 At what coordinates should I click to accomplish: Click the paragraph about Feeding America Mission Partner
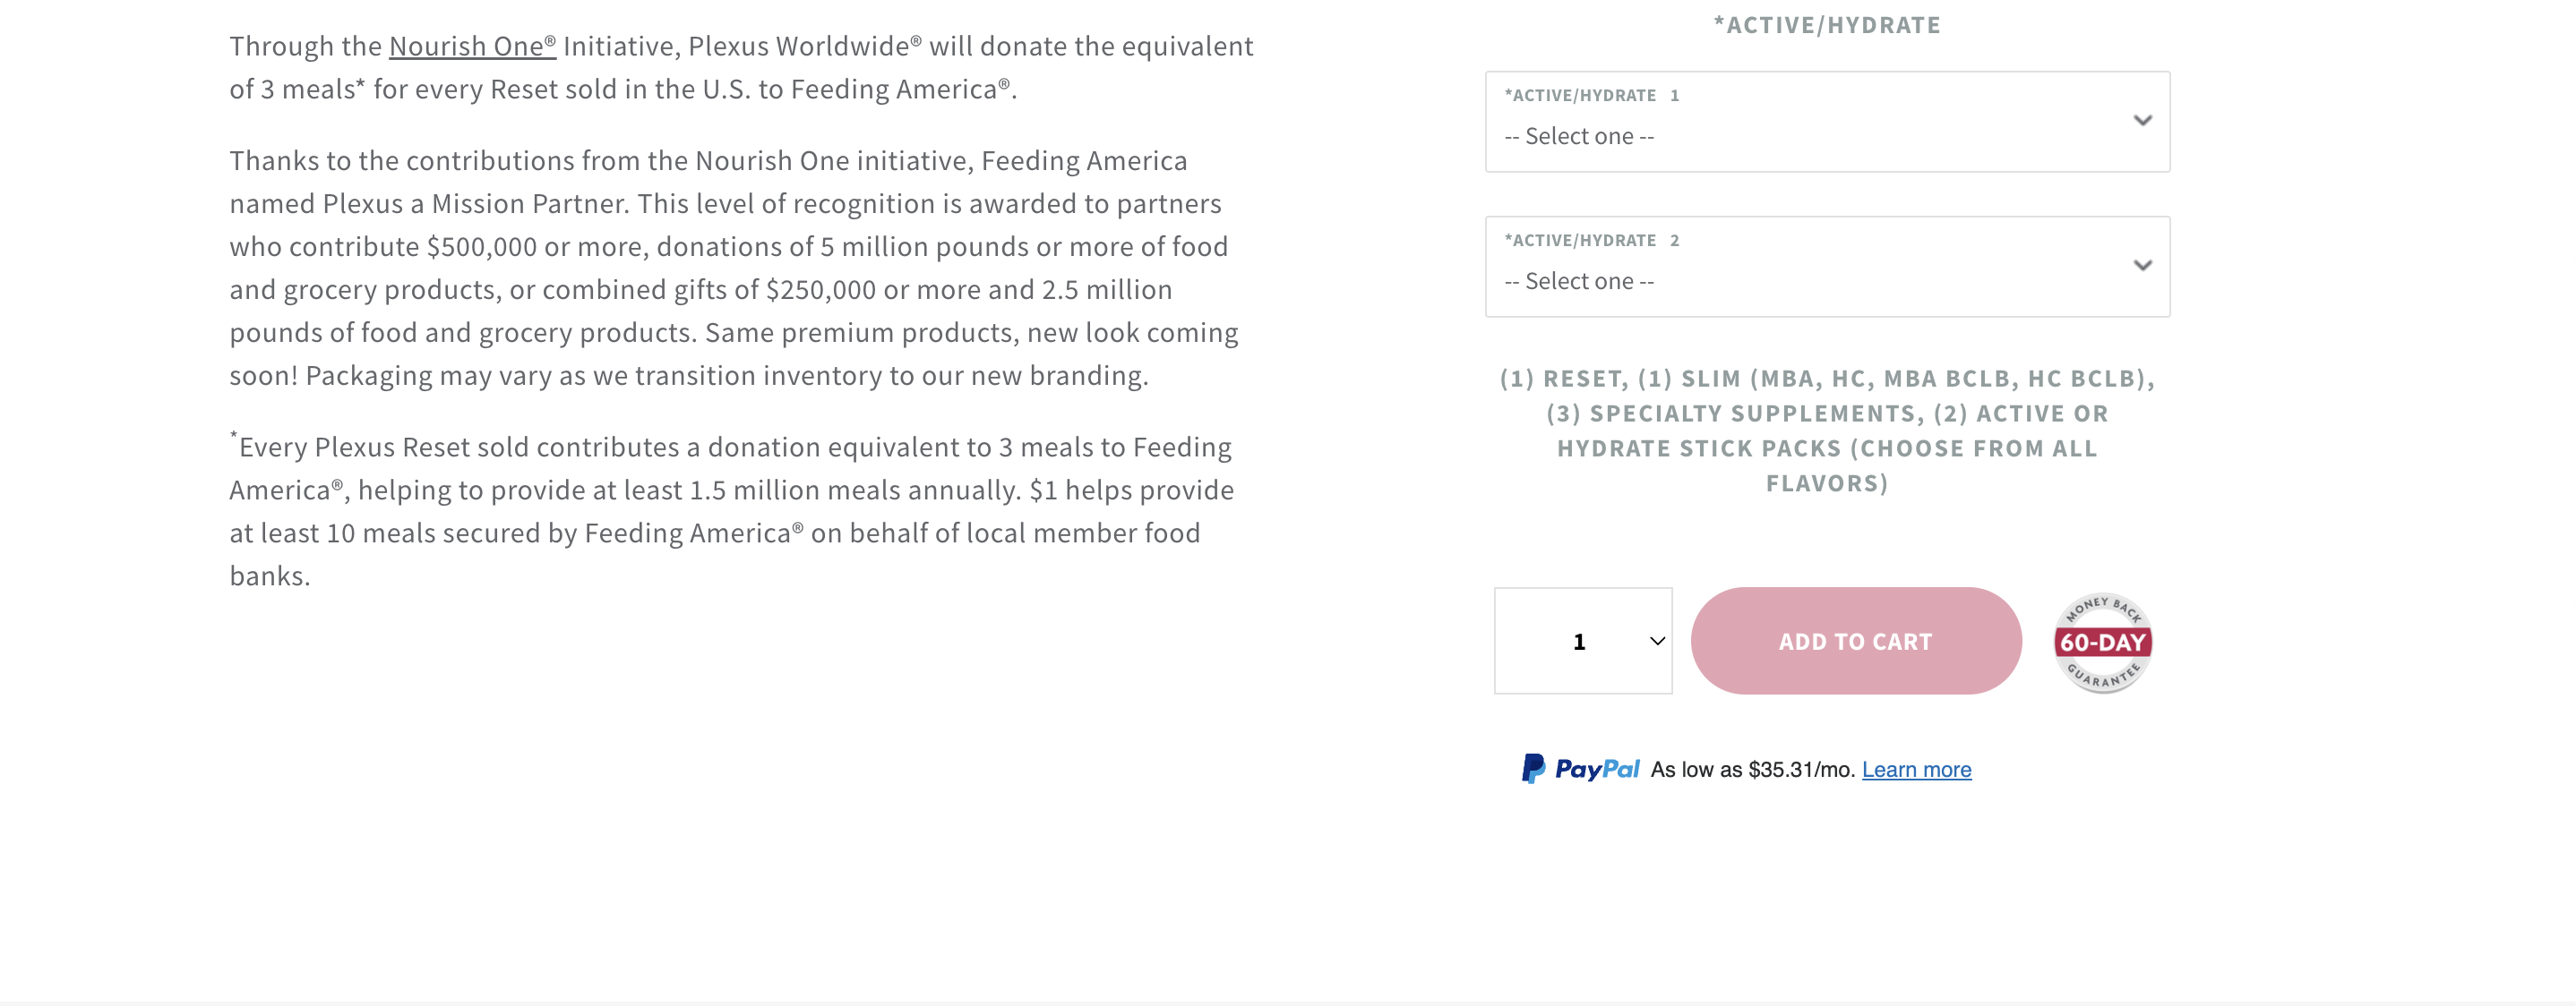tap(734, 268)
